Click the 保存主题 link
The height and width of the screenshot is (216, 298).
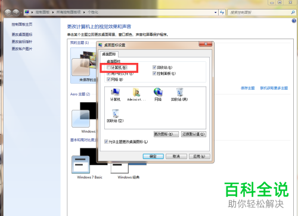(x=247, y=88)
